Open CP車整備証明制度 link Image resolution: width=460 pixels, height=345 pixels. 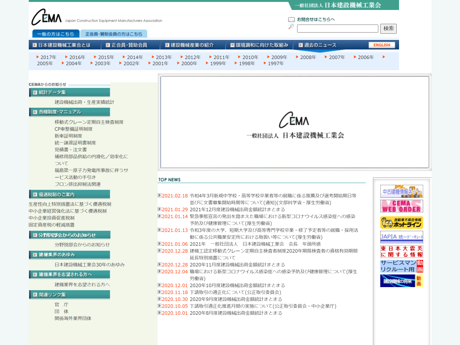coord(74,129)
